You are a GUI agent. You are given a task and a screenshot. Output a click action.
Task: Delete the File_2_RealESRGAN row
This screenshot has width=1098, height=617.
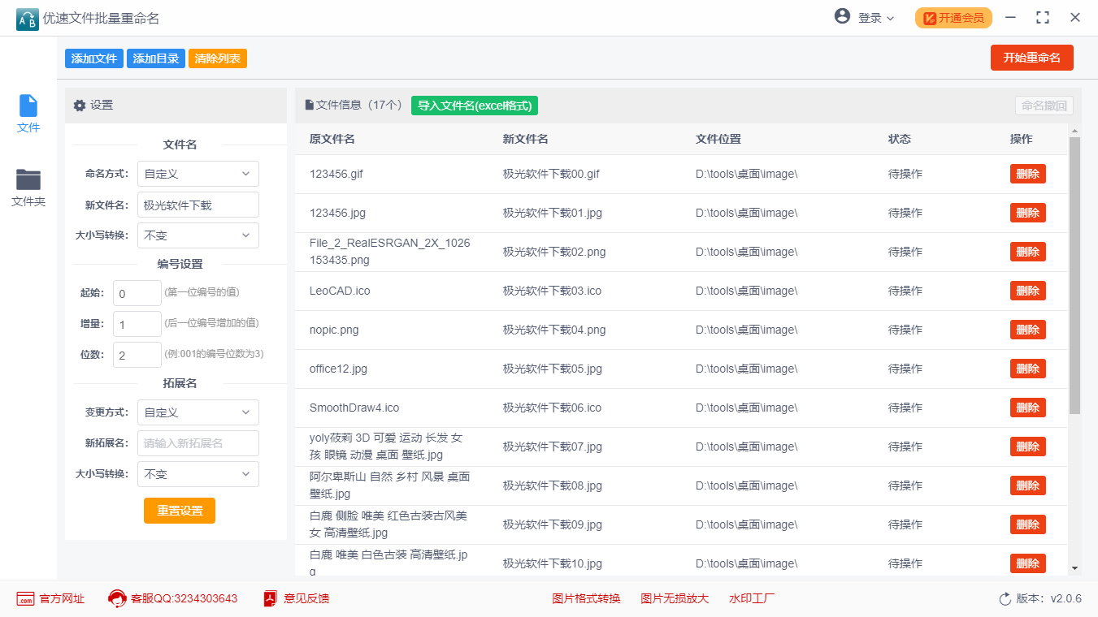(x=1028, y=252)
